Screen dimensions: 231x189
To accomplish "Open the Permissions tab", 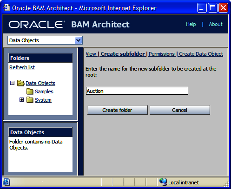I will [x=162, y=54].
